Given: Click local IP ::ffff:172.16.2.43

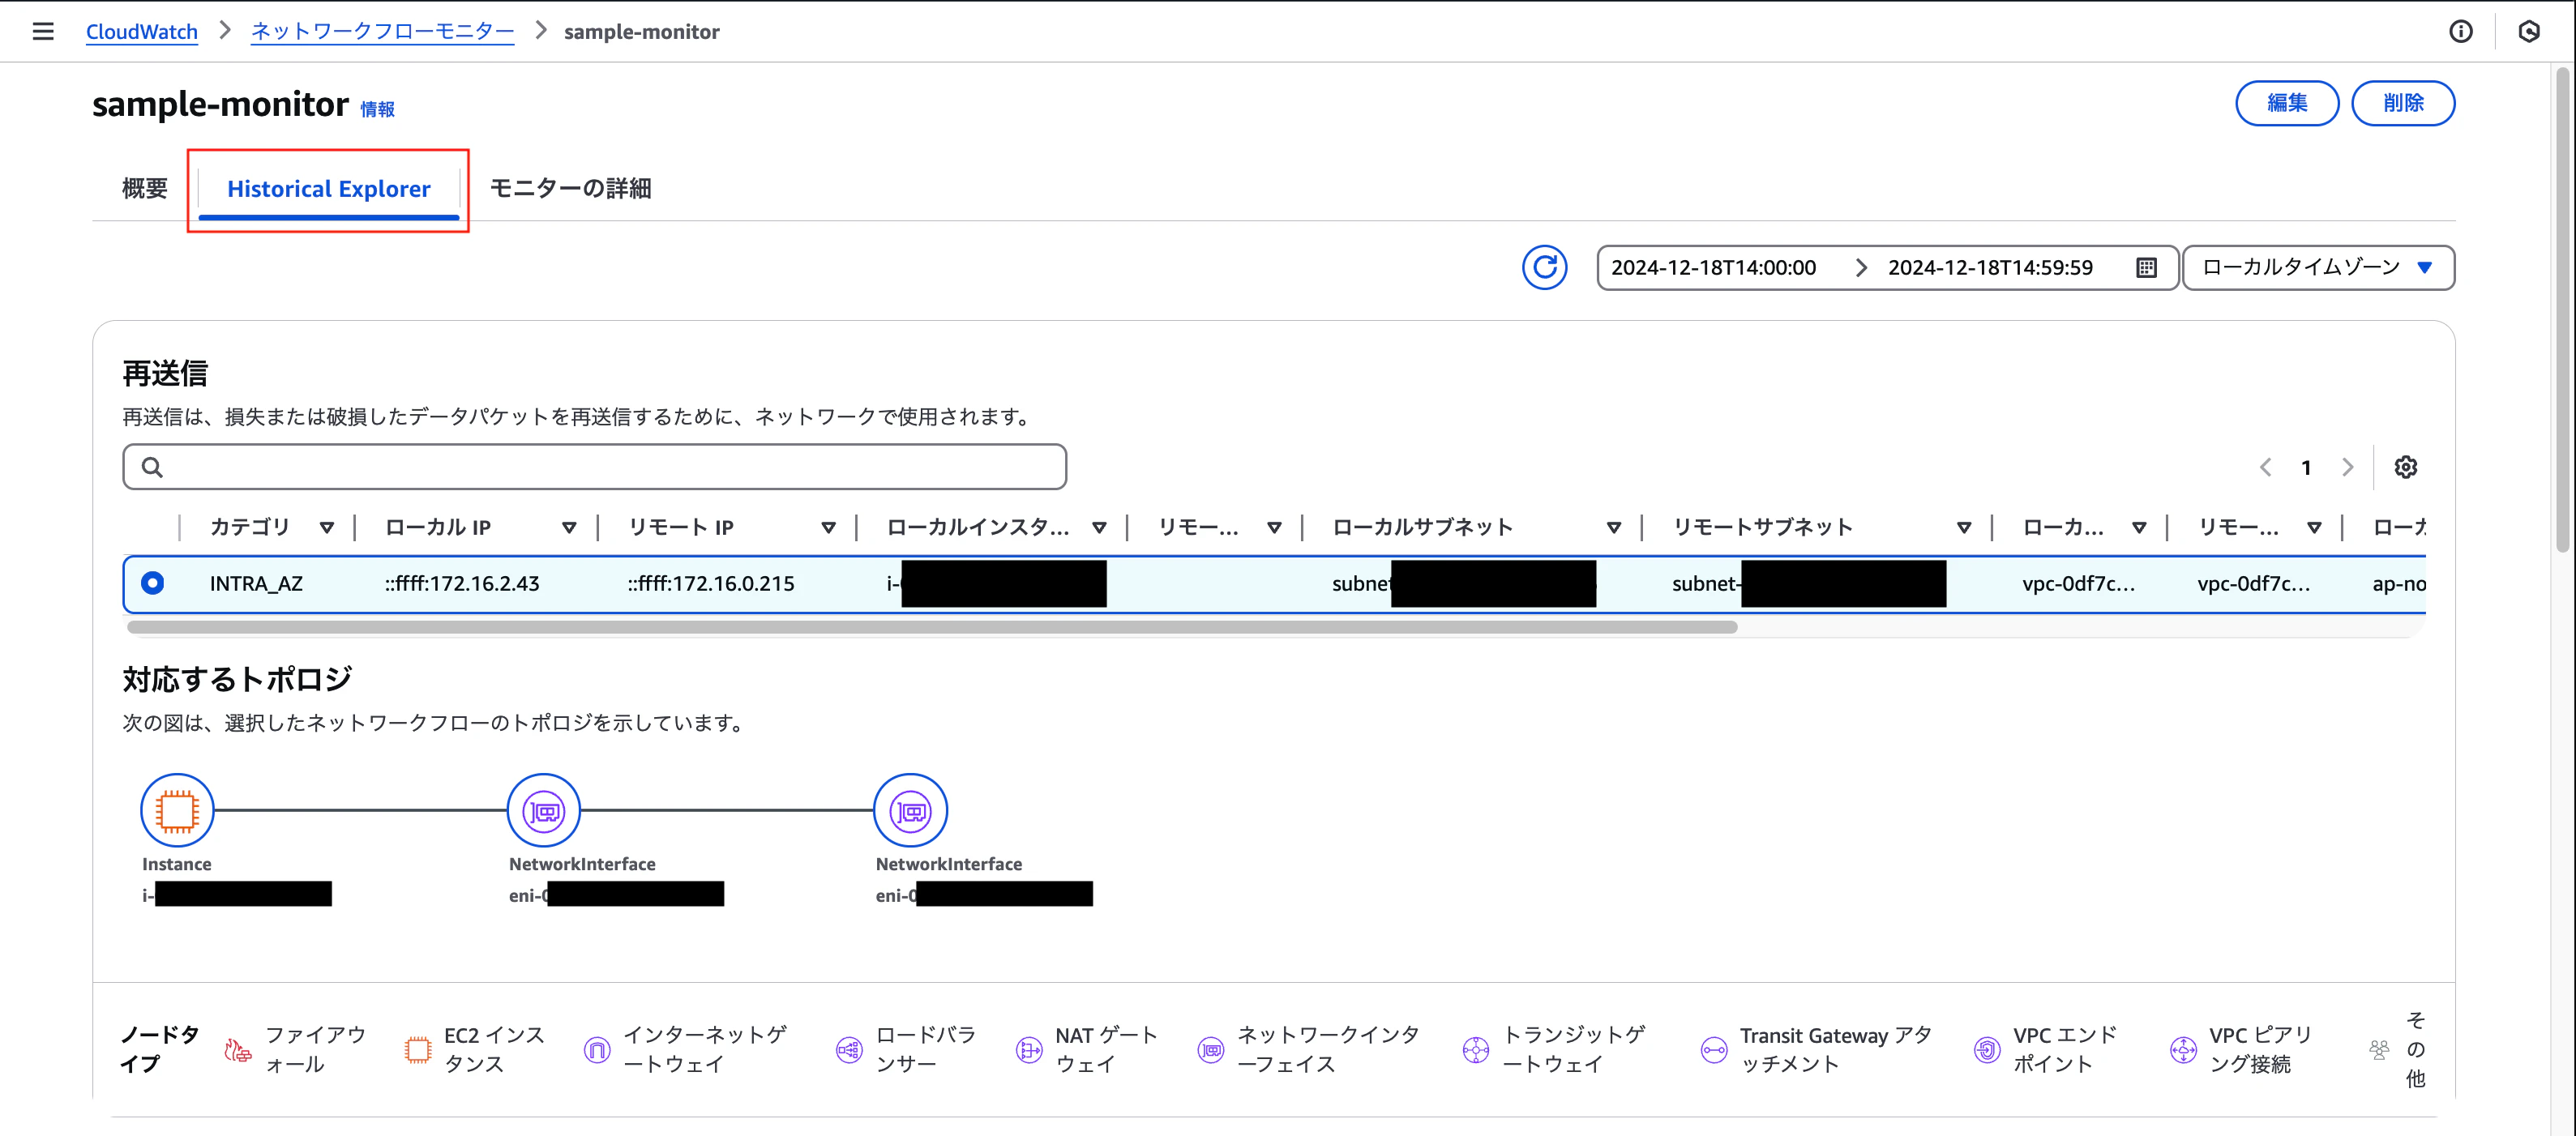Looking at the screenshot, I should [462, 584].
